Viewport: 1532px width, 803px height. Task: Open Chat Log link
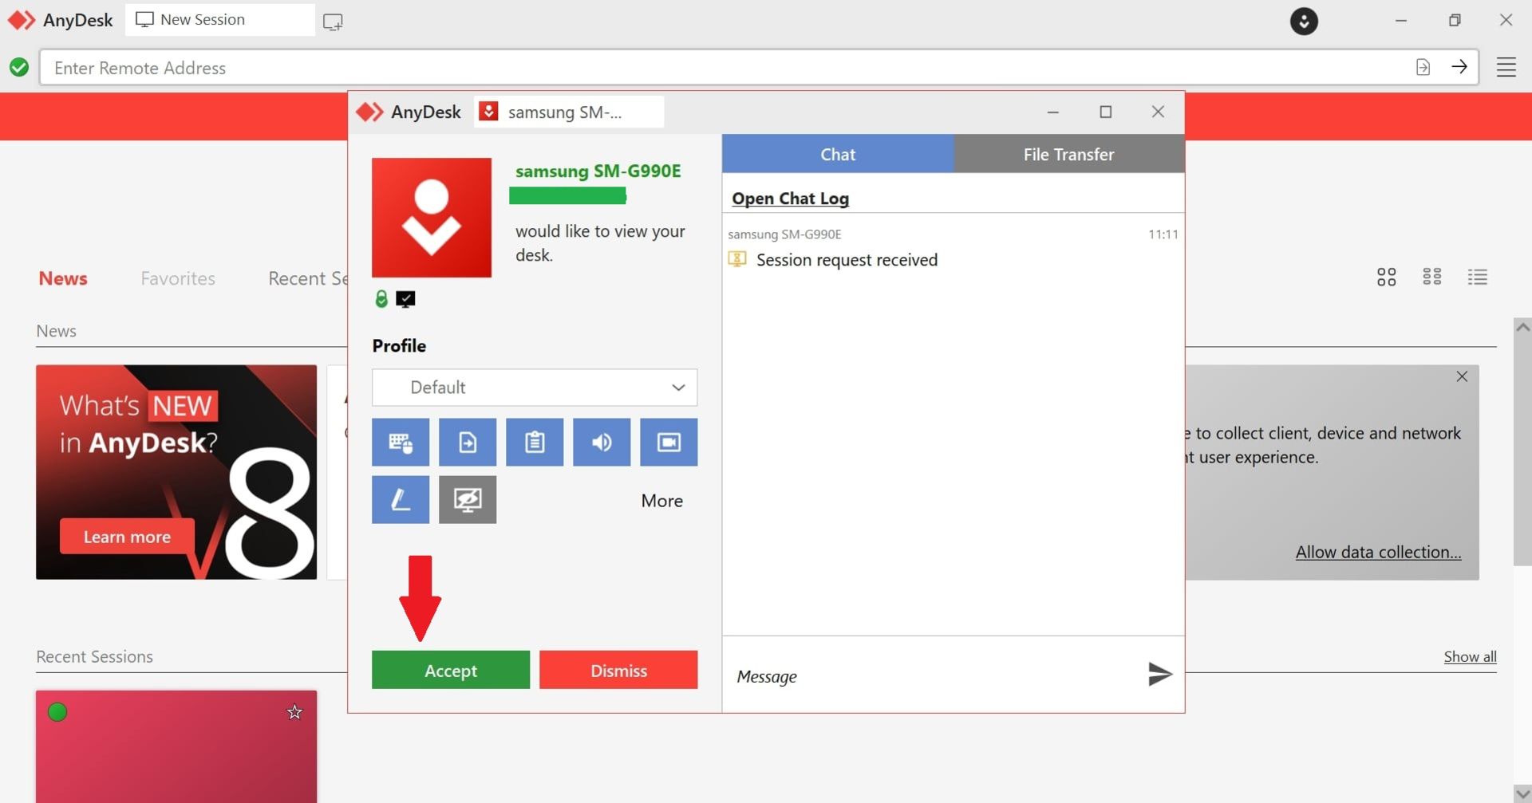point(790,199)
